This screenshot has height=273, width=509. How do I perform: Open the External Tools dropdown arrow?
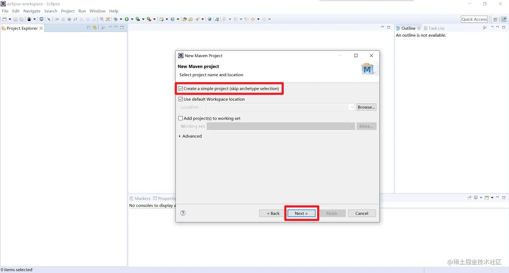tap(155, 19)
